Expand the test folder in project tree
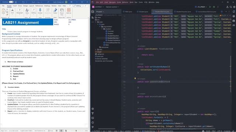This screenshot has width=236, height=132. coord(96,49)
